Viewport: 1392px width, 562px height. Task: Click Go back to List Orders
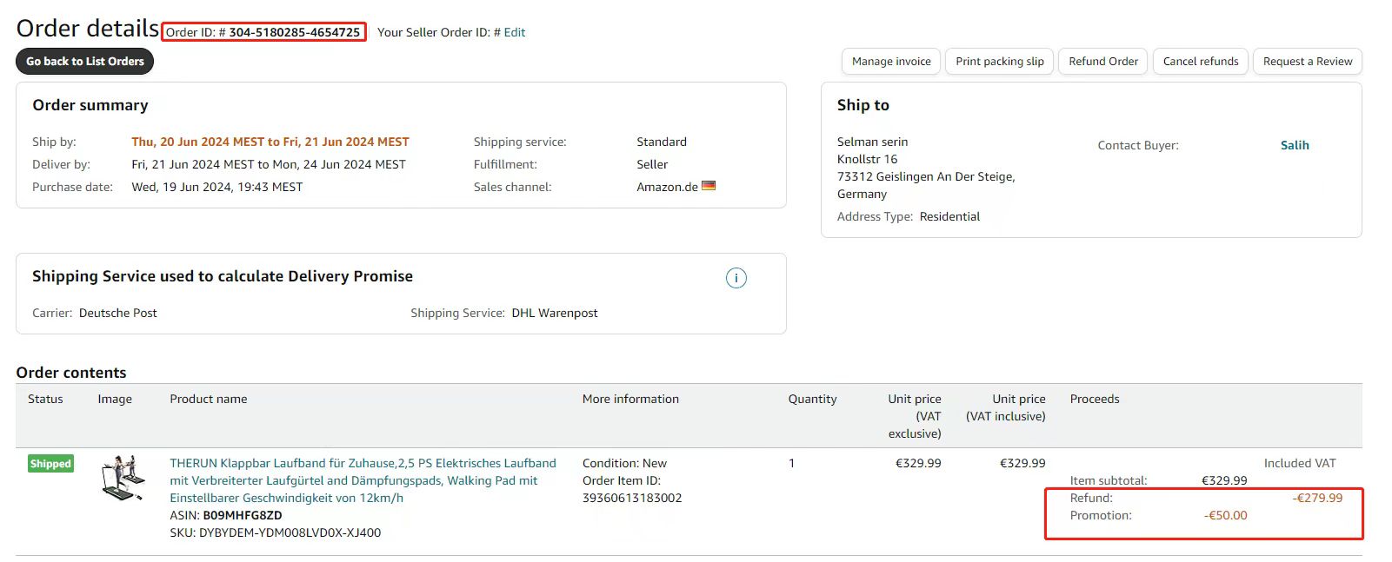85,62
